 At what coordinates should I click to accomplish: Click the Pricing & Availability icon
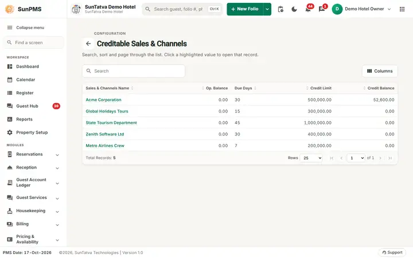coord(10,239)
